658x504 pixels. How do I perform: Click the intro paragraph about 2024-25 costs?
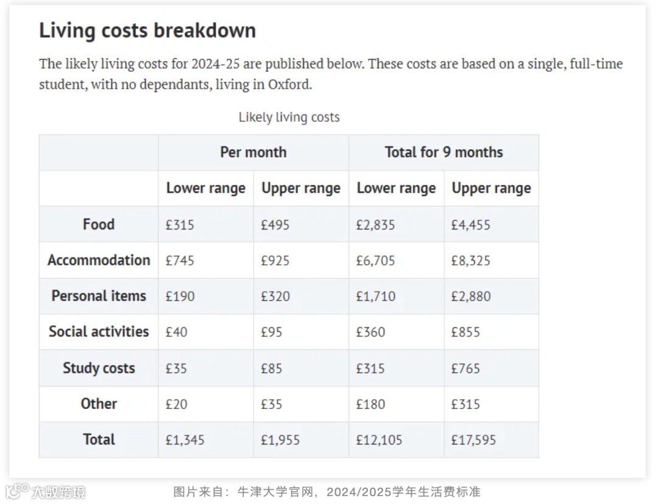pos(330,74)
